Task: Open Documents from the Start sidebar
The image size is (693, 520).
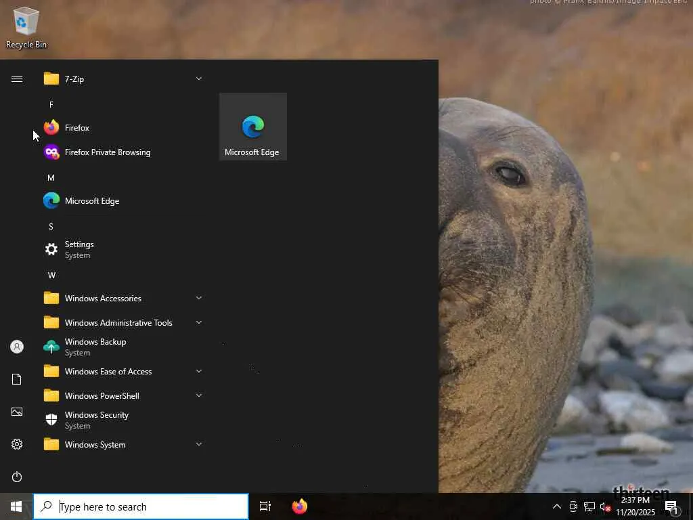Action: pyautogui.click(x=17, y=379)
